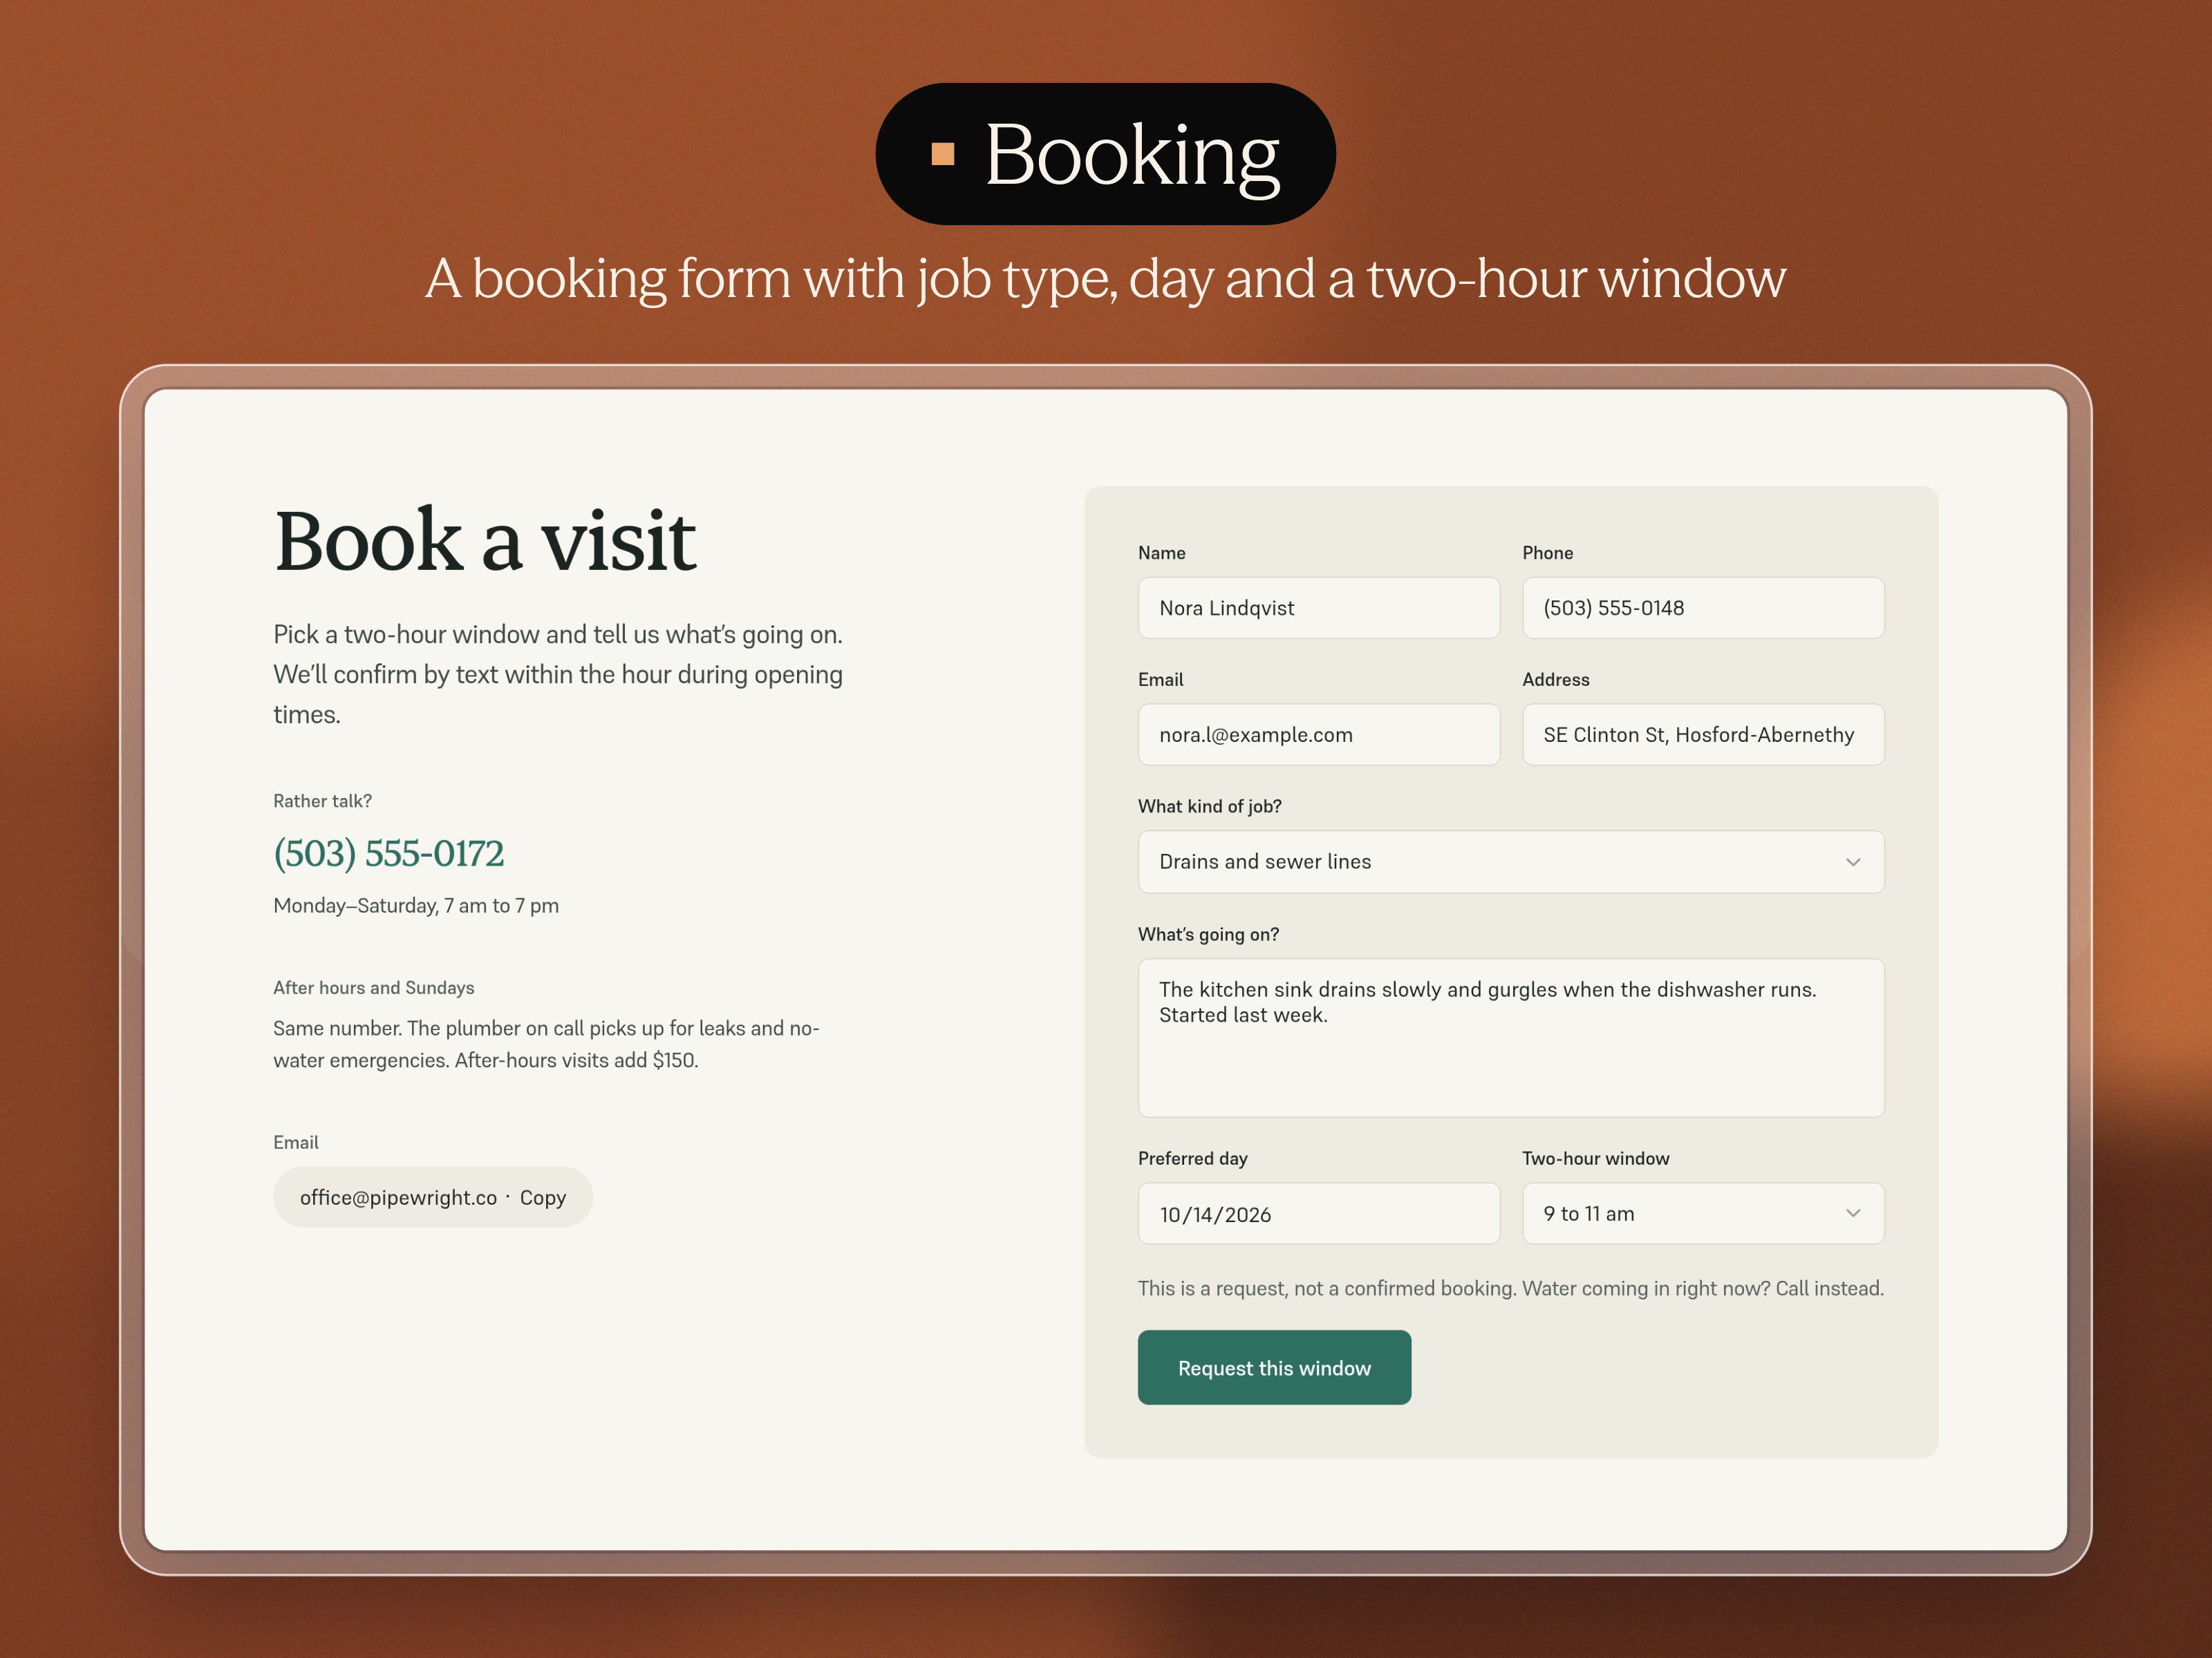Click the request not confirmed booking note
The height and width of the screenshot is (1658, 2212).
(x=1511, y=1288)
